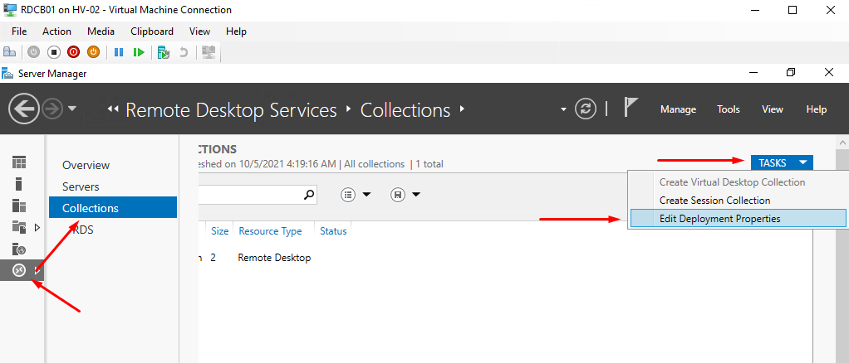Viewport: 849px width, 363px height.
Task: Open Server Manager View menu
Action: coord(773,109)
